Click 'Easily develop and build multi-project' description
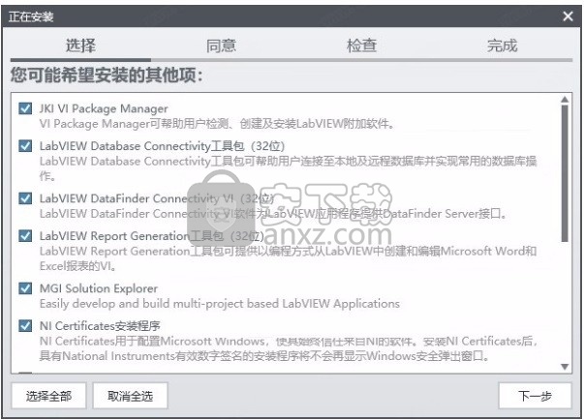 tap(220, 304)
